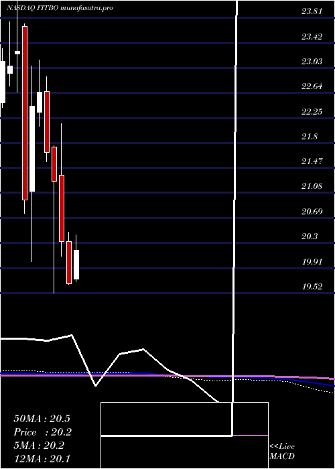Image resolution: width=335 pixels, height=469 pixels.
Task: Click the 23.03 price axis label
Action: (312, 62)
